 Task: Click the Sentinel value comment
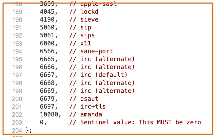pyautogui.click(x=135, y=122)
